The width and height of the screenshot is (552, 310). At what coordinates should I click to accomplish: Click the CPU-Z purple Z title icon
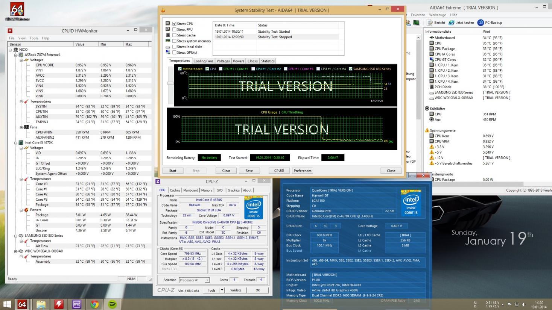point(158,181)
